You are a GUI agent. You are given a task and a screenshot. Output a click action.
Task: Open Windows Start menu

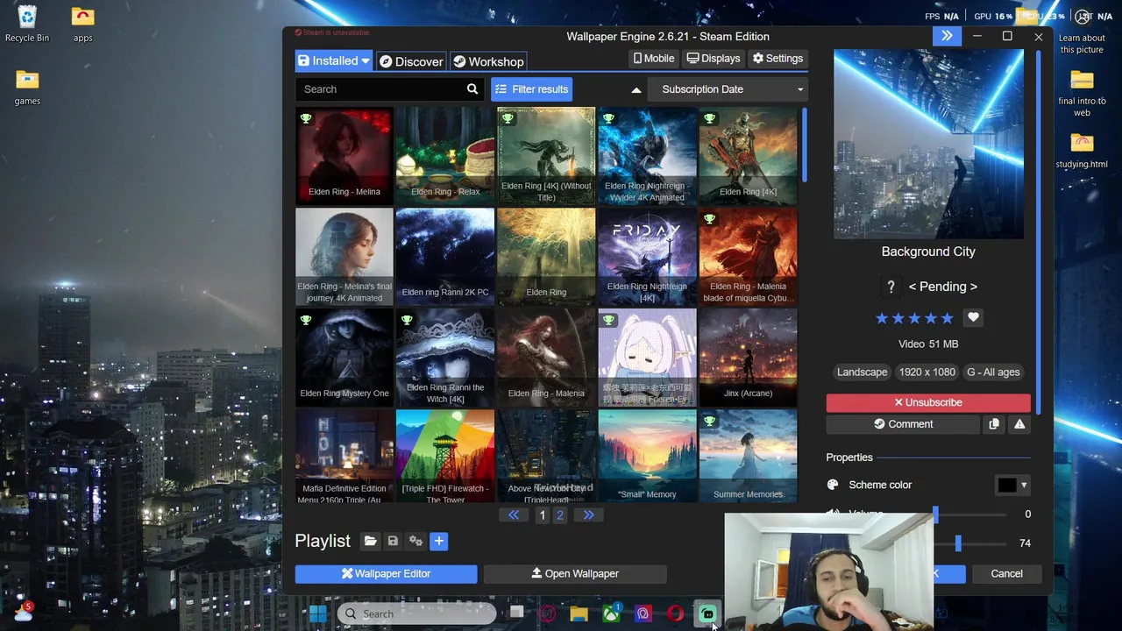[x=317, y=613]
